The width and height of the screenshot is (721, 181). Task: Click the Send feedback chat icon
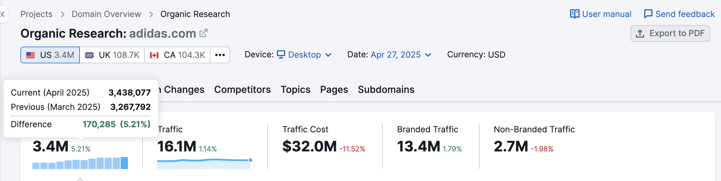[x=648, y=14]
